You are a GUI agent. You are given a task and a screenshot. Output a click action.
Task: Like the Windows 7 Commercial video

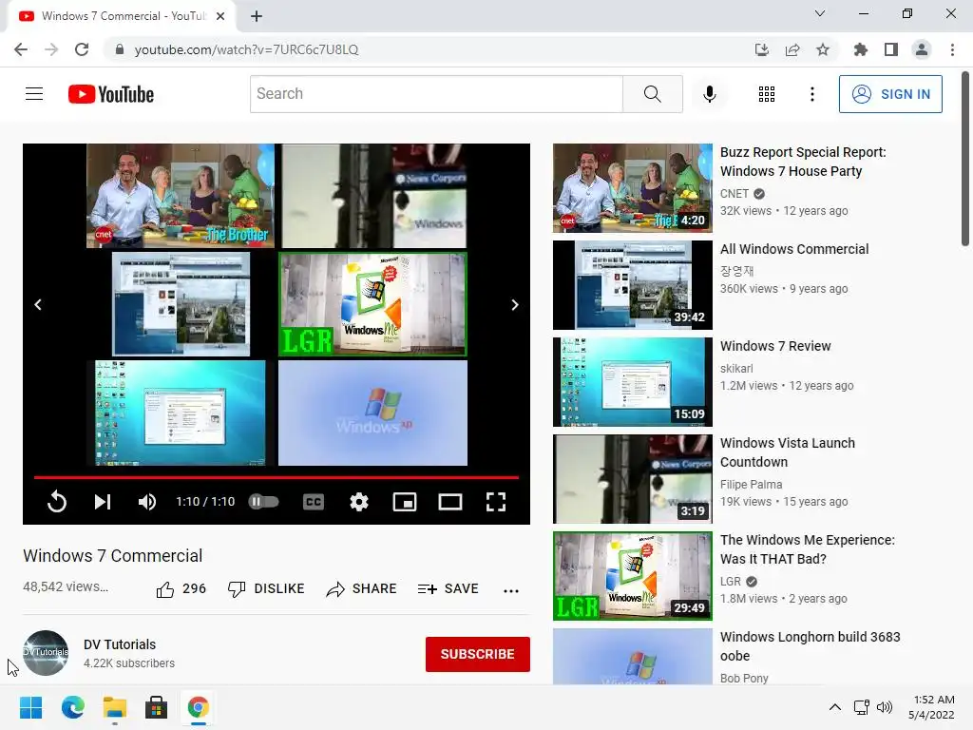click(x=181, y=588)
